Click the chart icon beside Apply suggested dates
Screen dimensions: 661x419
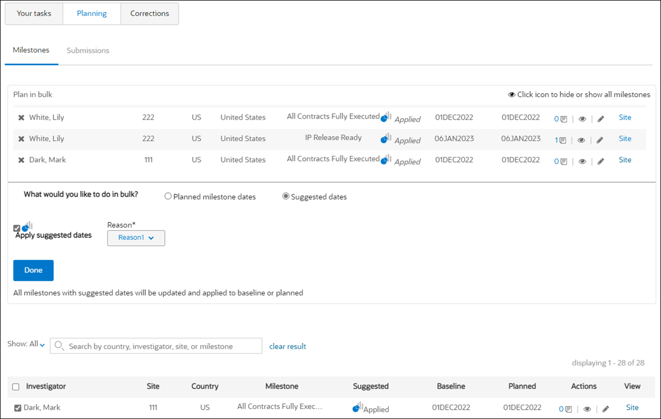pos(26,226)
